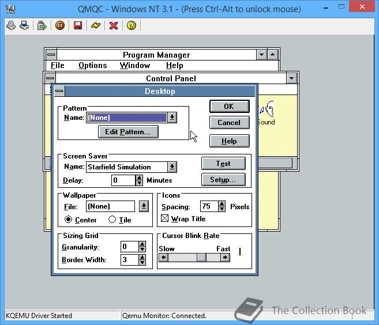Open the Options menu in Program Manager
The width and height of the screenshot is (379, 325).
click(92, 66)
